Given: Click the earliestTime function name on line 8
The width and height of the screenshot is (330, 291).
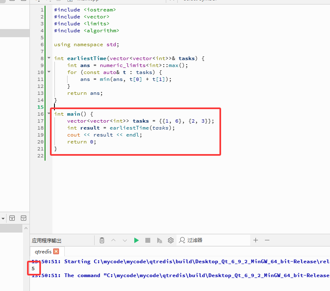Looking at the screenshot, I should coord(87,58).
